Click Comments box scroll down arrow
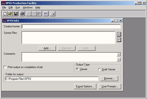 (119, 60)
